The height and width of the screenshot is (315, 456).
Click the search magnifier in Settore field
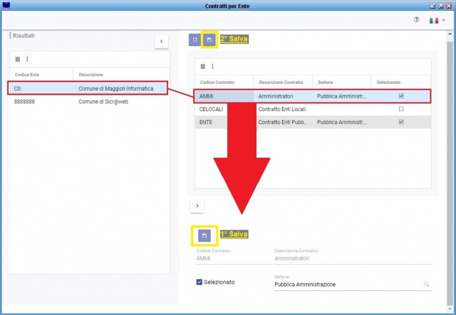(426, 284)
